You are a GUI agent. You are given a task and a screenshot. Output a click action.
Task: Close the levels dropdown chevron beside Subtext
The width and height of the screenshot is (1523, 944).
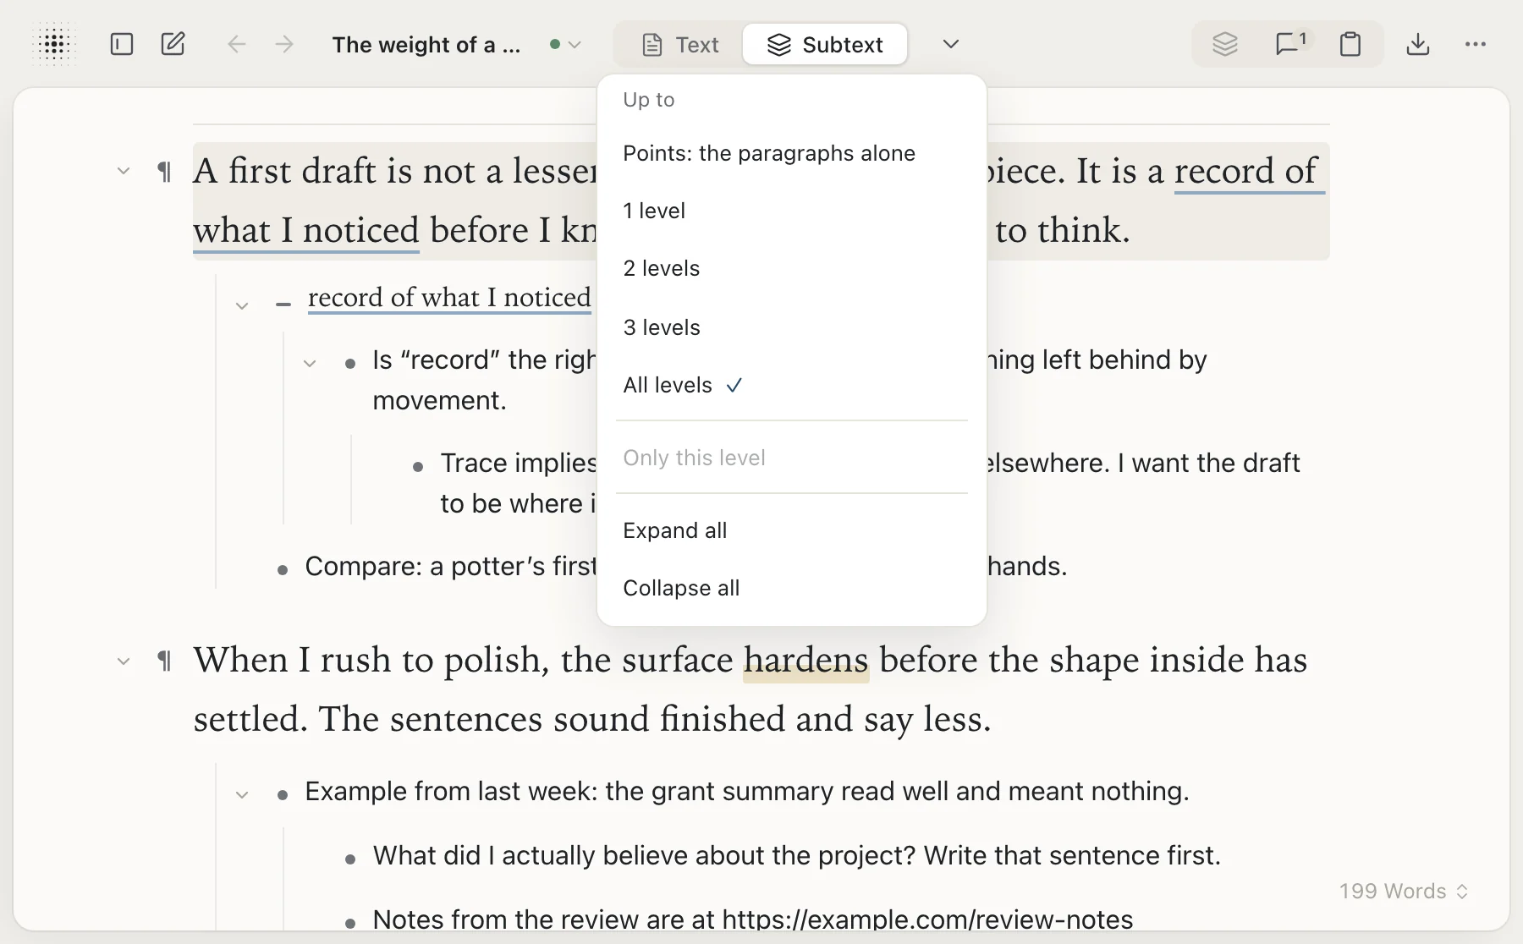pos(951,44)
